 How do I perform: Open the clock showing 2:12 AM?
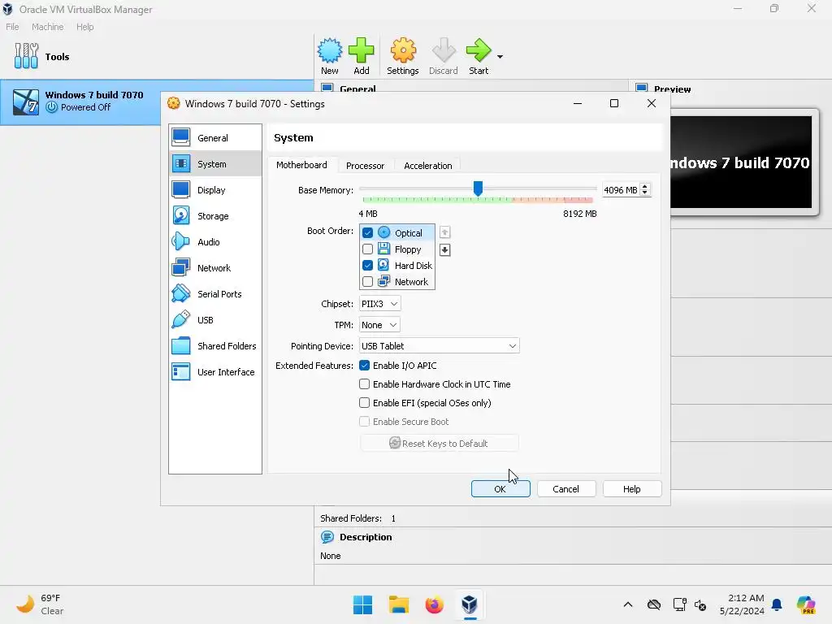742,604
